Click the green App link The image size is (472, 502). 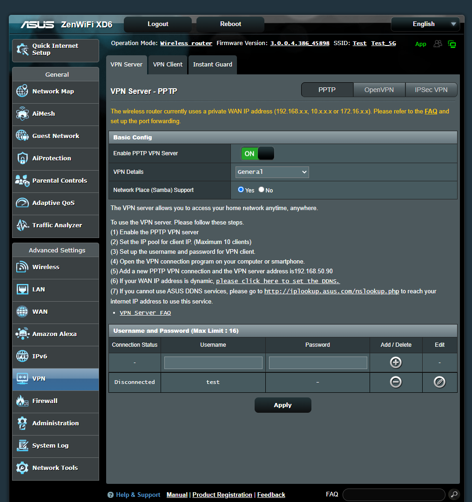click(420, 44)
